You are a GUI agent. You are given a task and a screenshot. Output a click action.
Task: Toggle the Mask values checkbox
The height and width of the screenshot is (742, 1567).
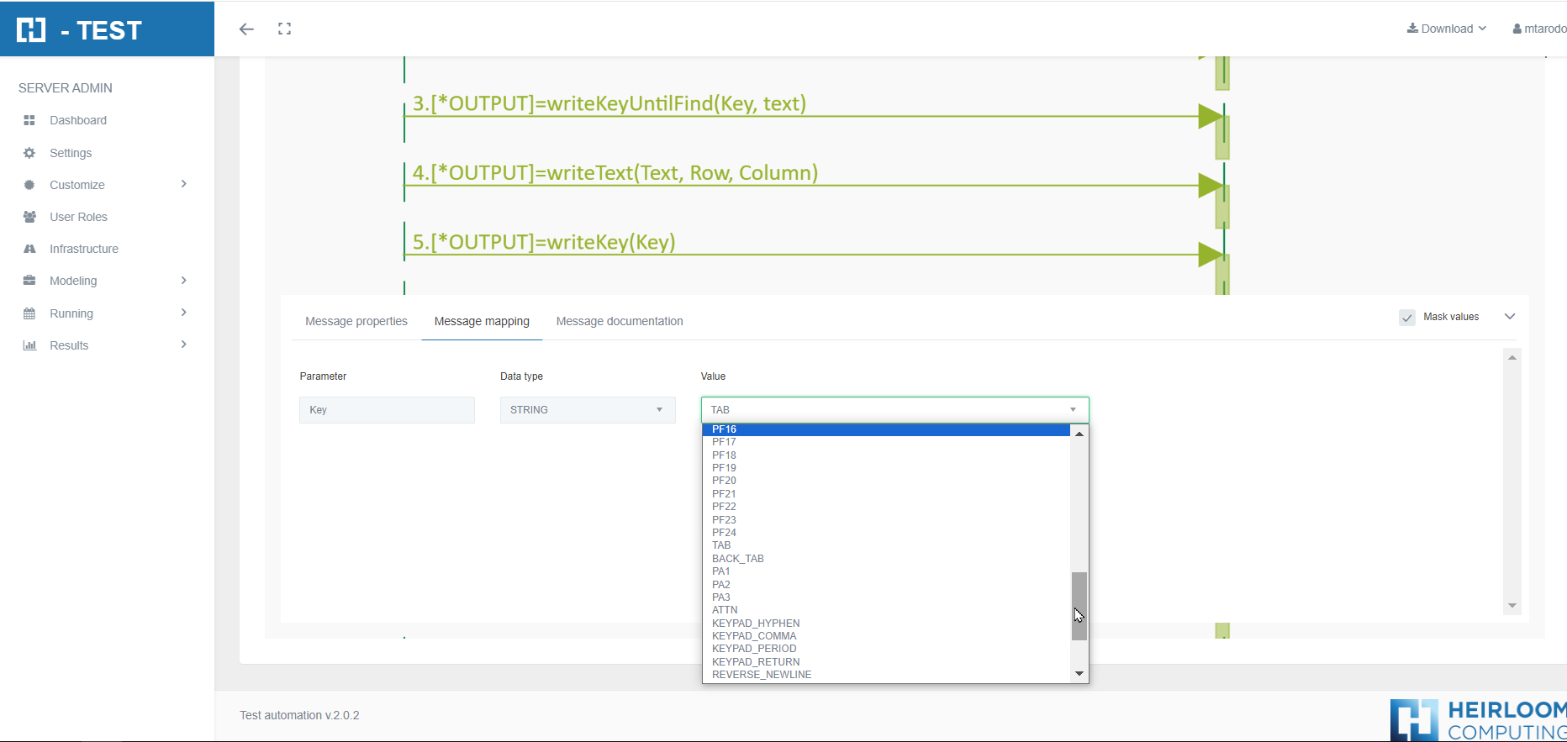coord(1407,318)
